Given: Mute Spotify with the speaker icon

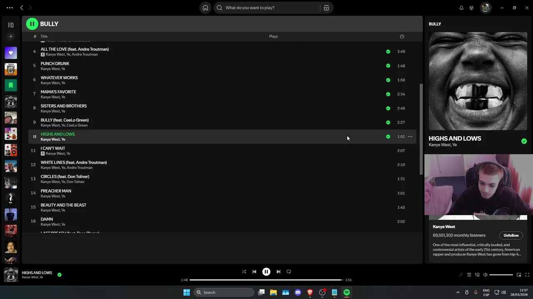Looking at the screenshot, I should 485,275.
